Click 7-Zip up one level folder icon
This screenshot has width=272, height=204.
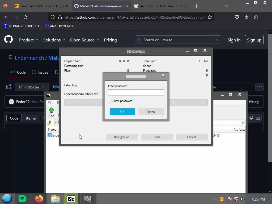(49, 123)
